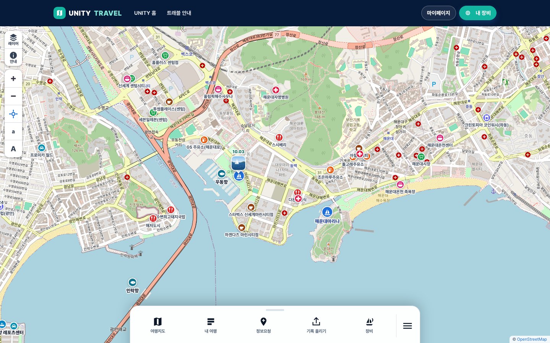
Task: Open the 안내 info button
Action: (x=13, y=58)
